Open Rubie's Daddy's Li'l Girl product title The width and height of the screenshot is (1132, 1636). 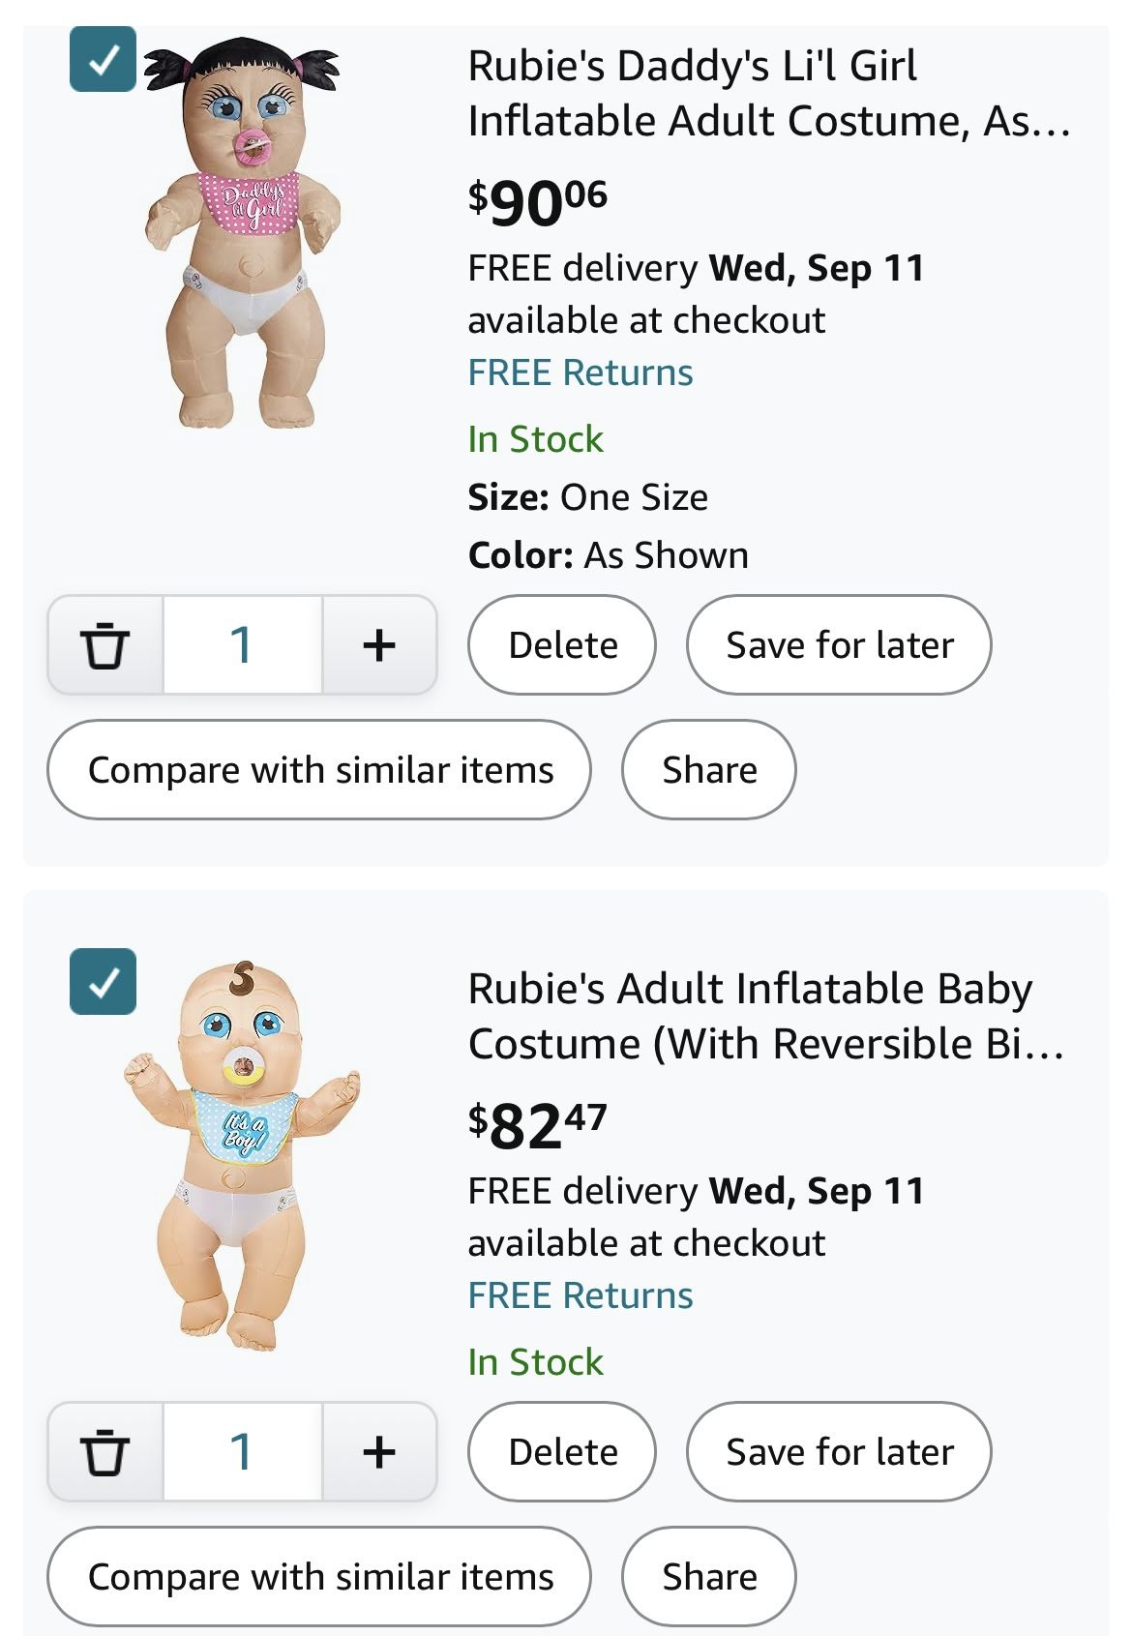(768, 93)
